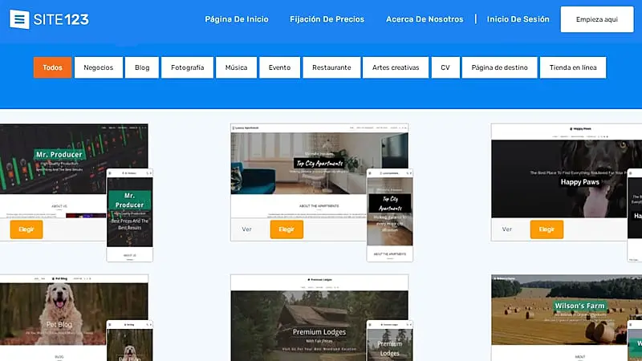
Task: Open Tienda en línea category
Action: coord(572,67)
